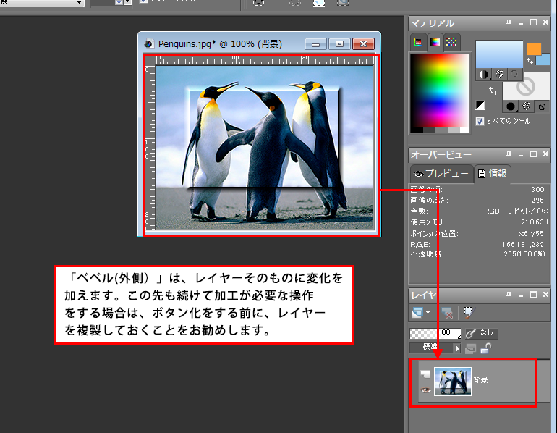Maximize the レイヤー palette

point(533,295)
